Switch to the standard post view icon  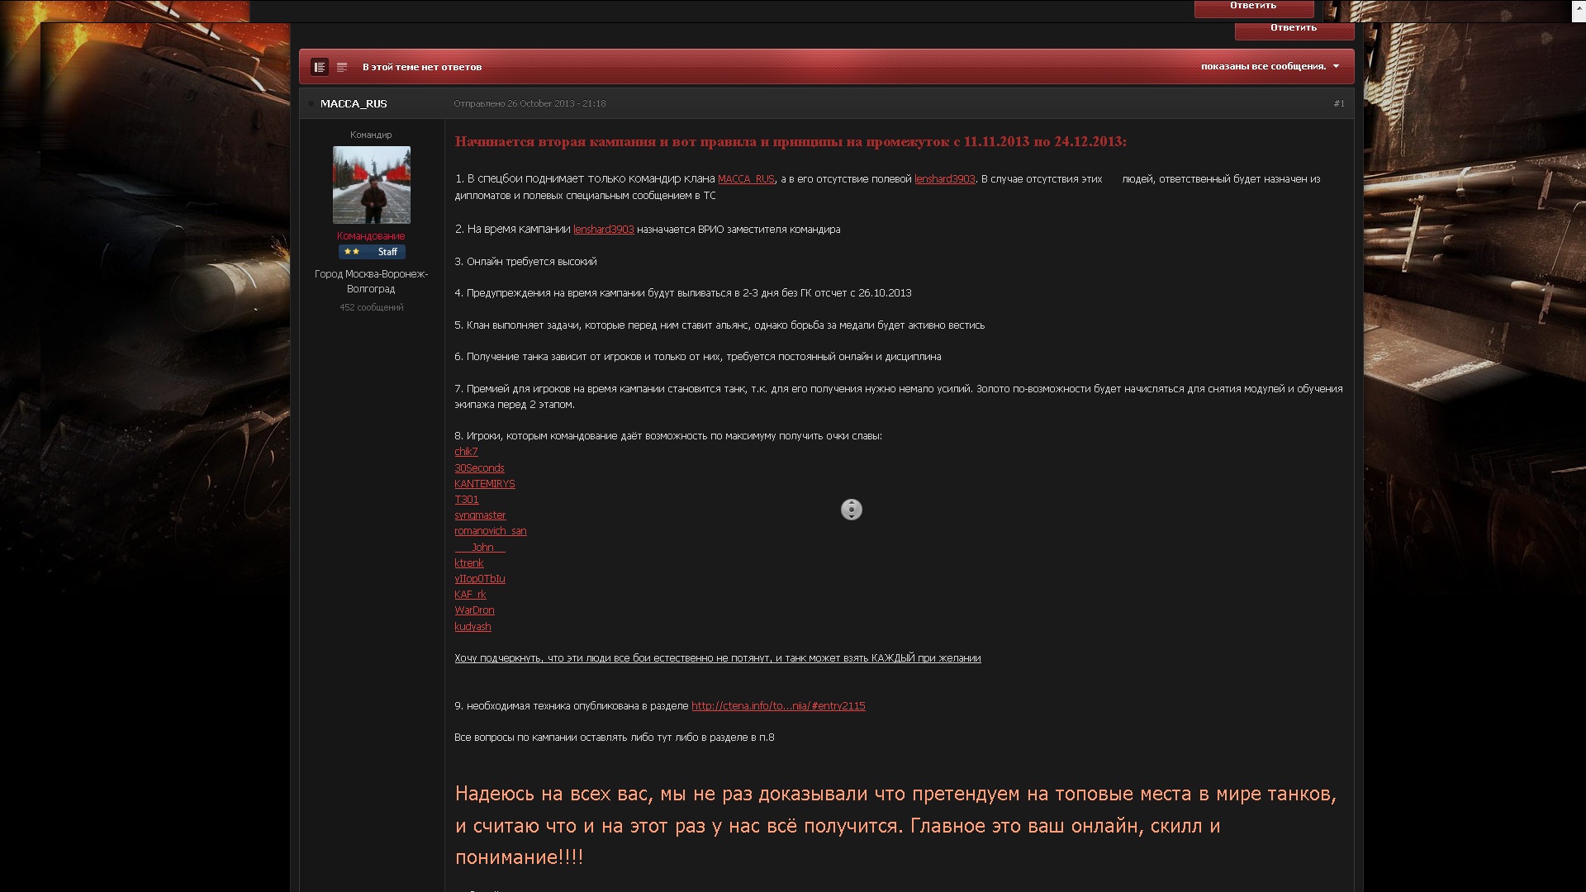pos(320,67)
